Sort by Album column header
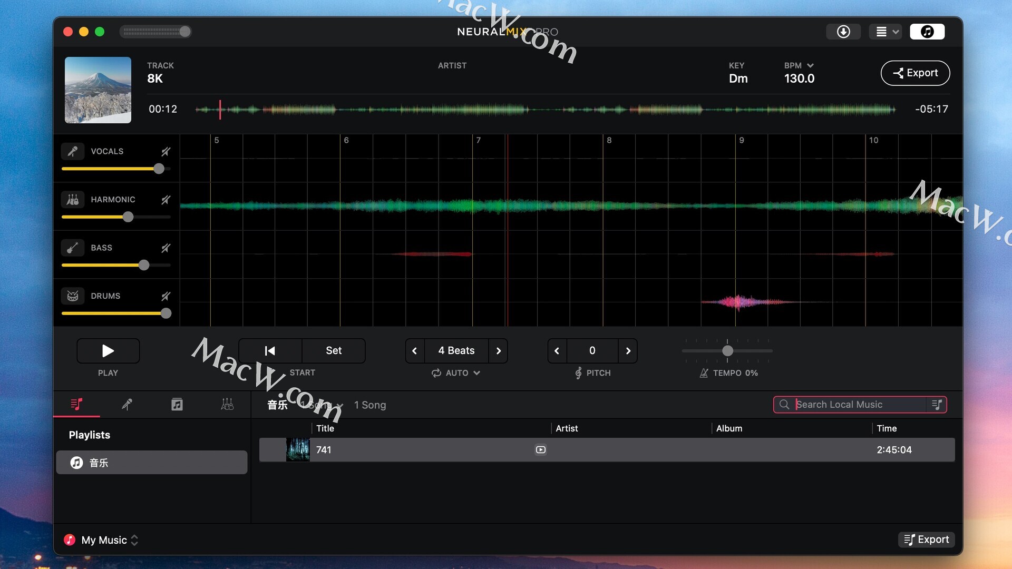Image resolution: width=1012 pixels, height=569 pixels. point(729,428)
